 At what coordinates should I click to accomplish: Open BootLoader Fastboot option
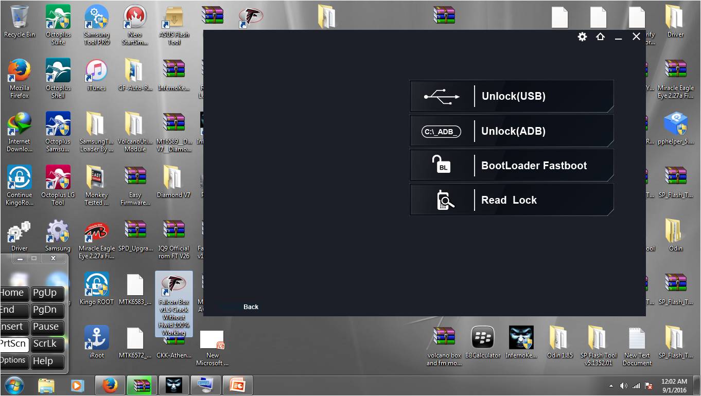pyautogui.click(x=512, y=165)
